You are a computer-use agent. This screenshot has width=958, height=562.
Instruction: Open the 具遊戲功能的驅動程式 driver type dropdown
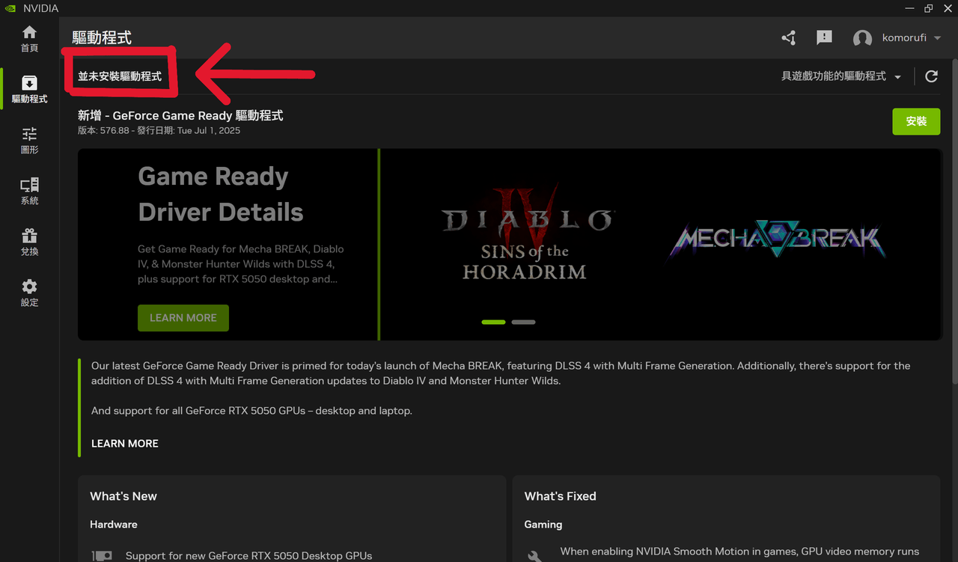click(841, 76)
